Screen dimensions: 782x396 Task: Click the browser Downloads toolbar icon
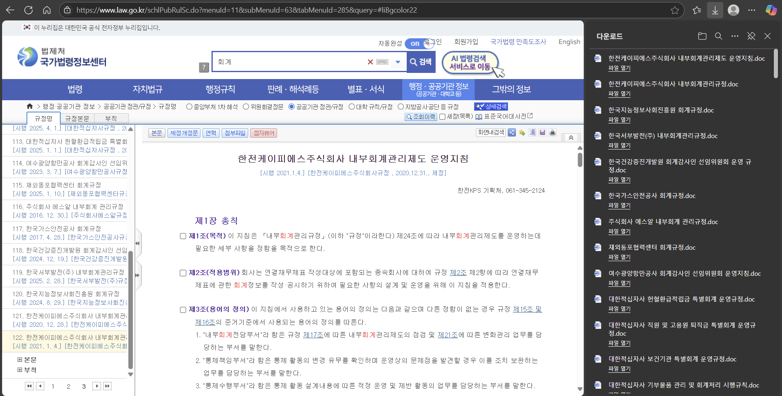pos(715,10)
